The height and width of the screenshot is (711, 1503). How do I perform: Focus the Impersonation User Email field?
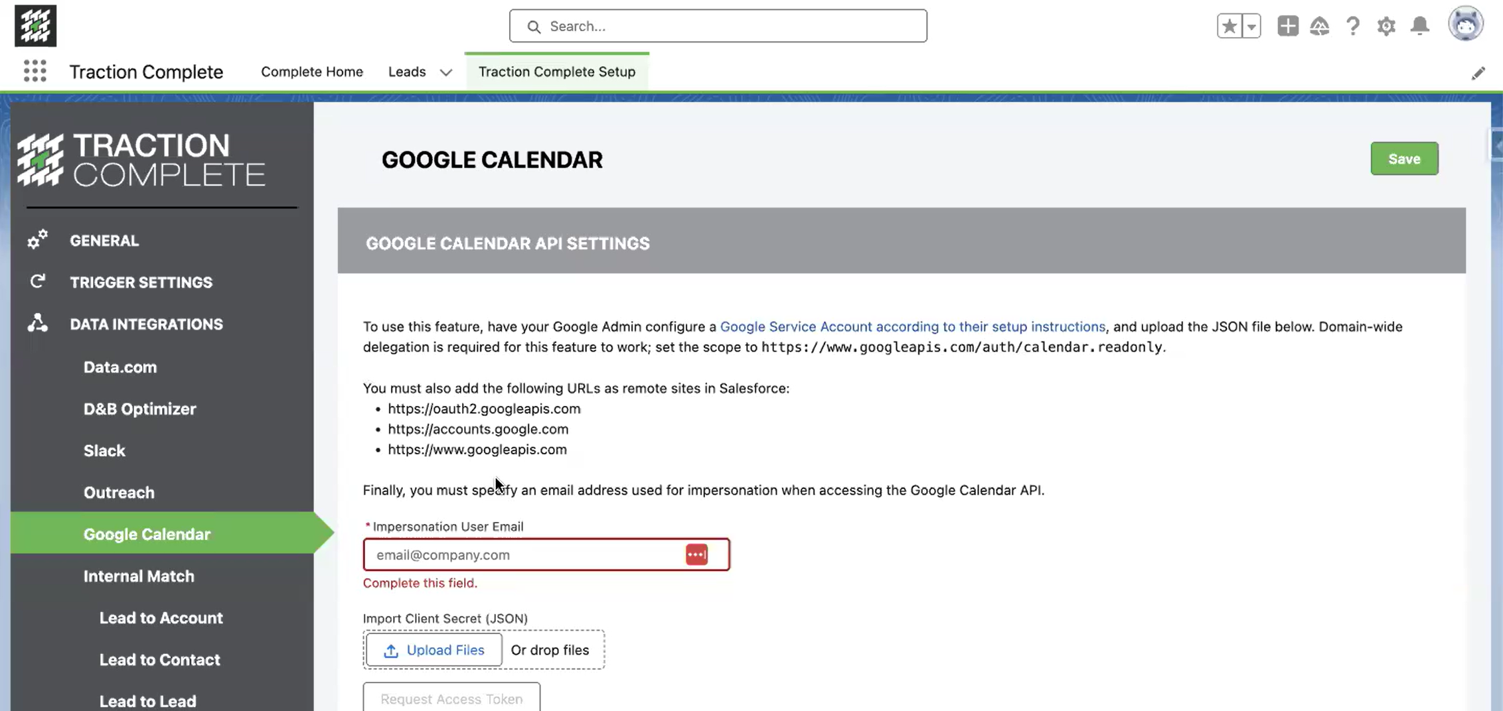coord(546,554)
